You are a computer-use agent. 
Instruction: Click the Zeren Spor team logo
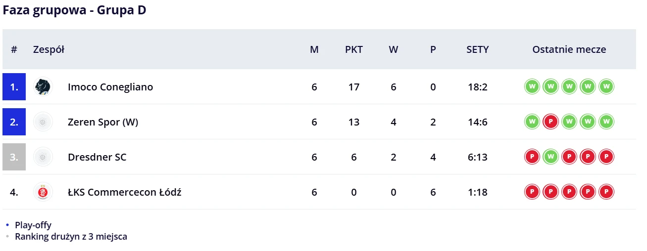[x=43, y=122]
